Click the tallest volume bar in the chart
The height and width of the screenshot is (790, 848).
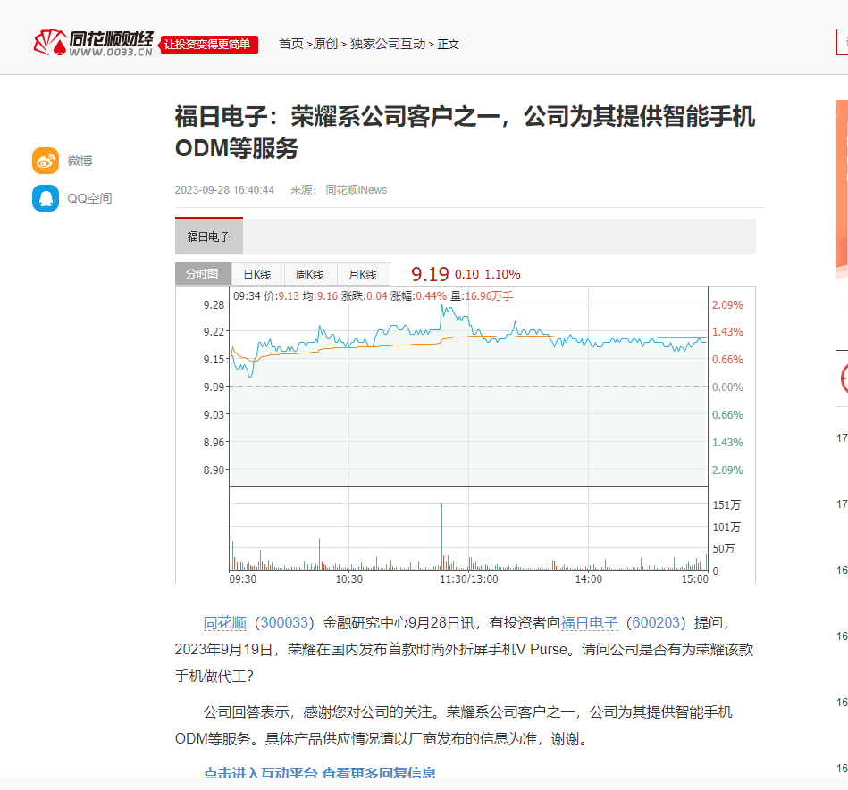(x=441, y=536)
